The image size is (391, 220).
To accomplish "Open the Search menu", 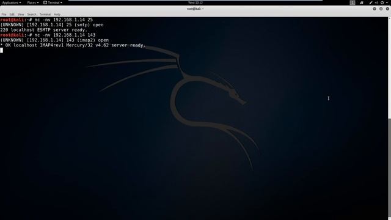I will 32,15.
